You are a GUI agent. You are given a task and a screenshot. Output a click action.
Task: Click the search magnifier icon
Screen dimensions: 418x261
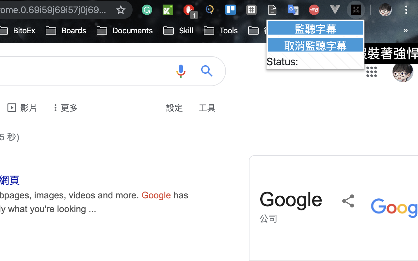tap(207, 71)
